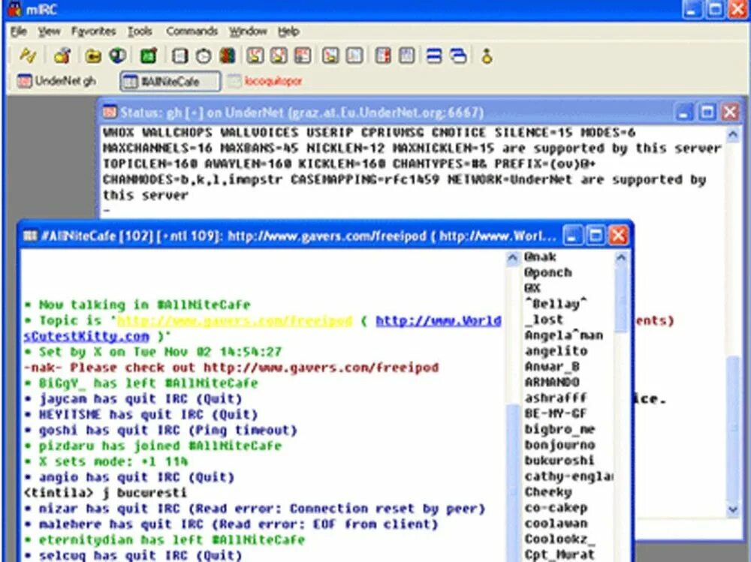
Task: Open the Scripts Editor green icon
Action: 149,56
